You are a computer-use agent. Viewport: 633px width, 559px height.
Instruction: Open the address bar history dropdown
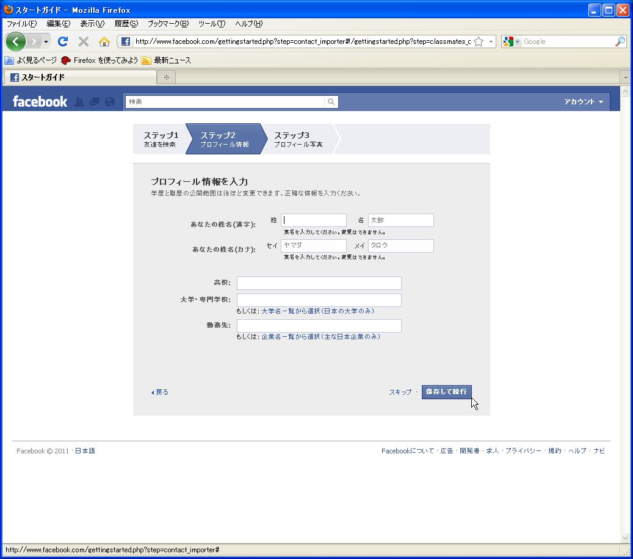pyautogui.click(x=491, y=41)
